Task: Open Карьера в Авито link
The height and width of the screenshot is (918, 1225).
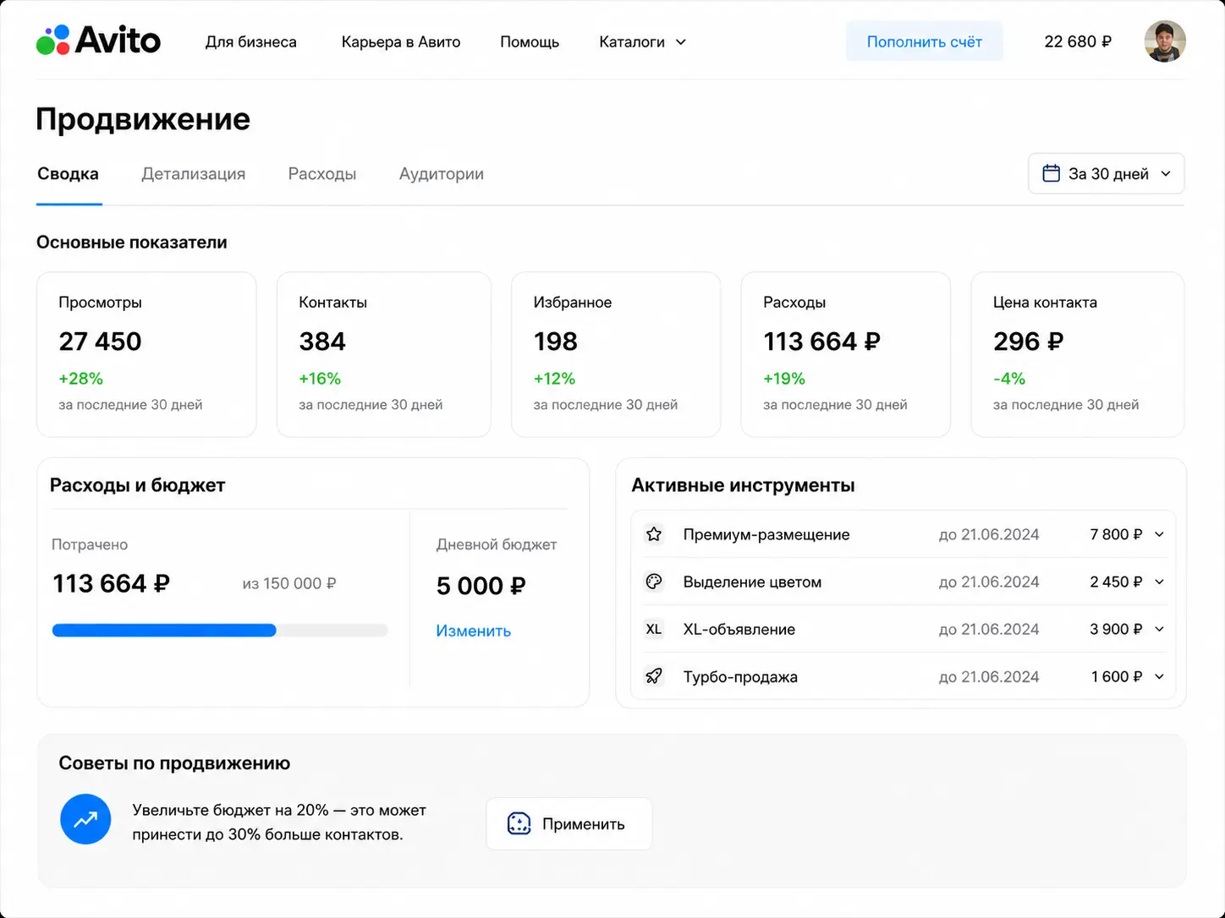Action: pos(401,41)
